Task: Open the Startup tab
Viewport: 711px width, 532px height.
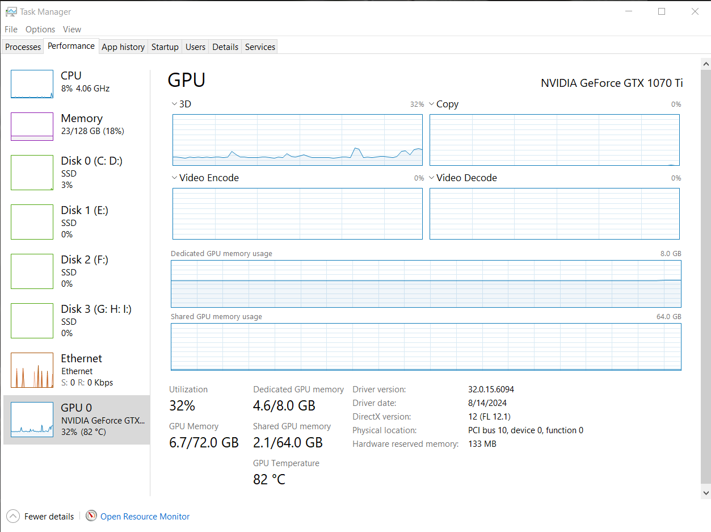Action: click(165, 47)
